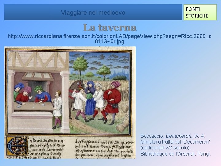Select the '(codice del XV secolo),' text line
This screenshot has height=166, width=221.
tap(165, 148)
